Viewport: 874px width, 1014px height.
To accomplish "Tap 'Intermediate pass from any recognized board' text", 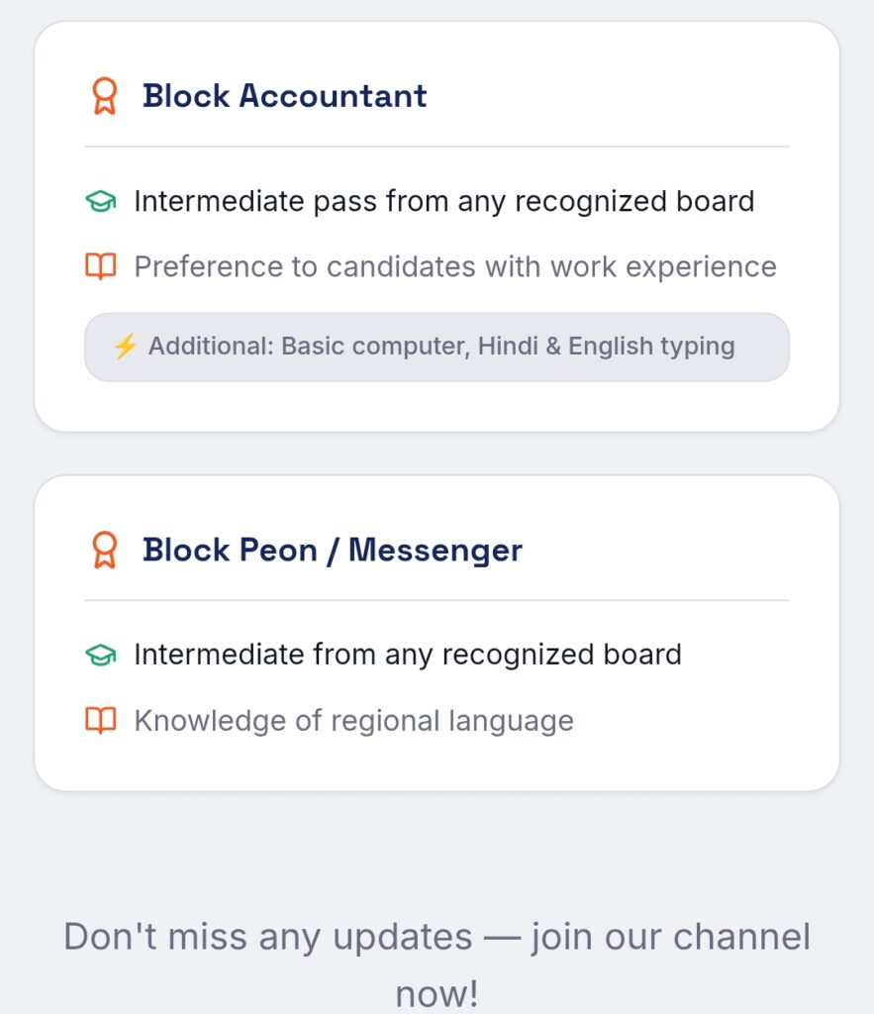I will [x=443, y=202].
